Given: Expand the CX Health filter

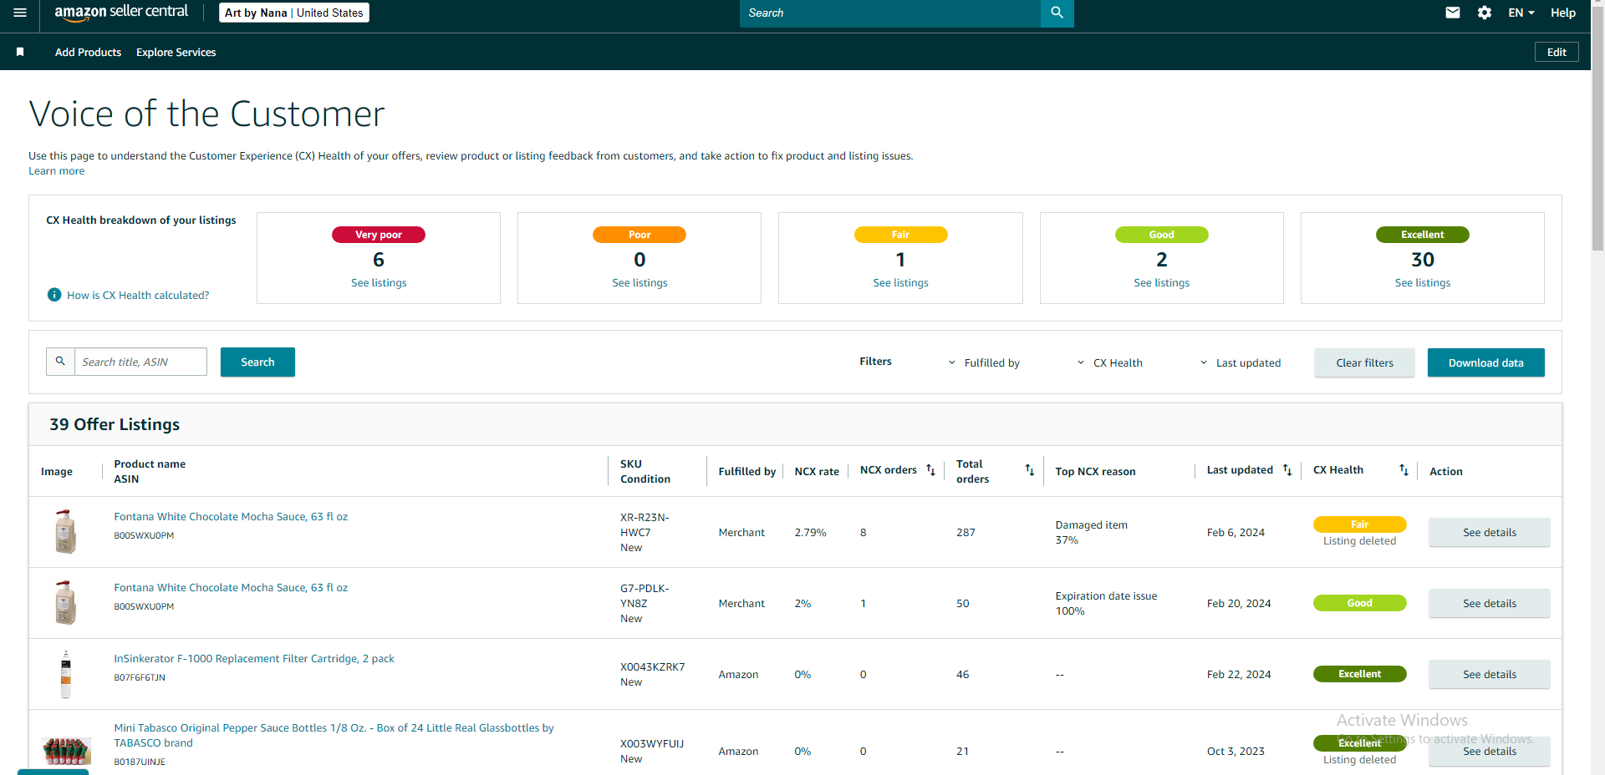Looking at the screenshot, I should coord(1109,362).
